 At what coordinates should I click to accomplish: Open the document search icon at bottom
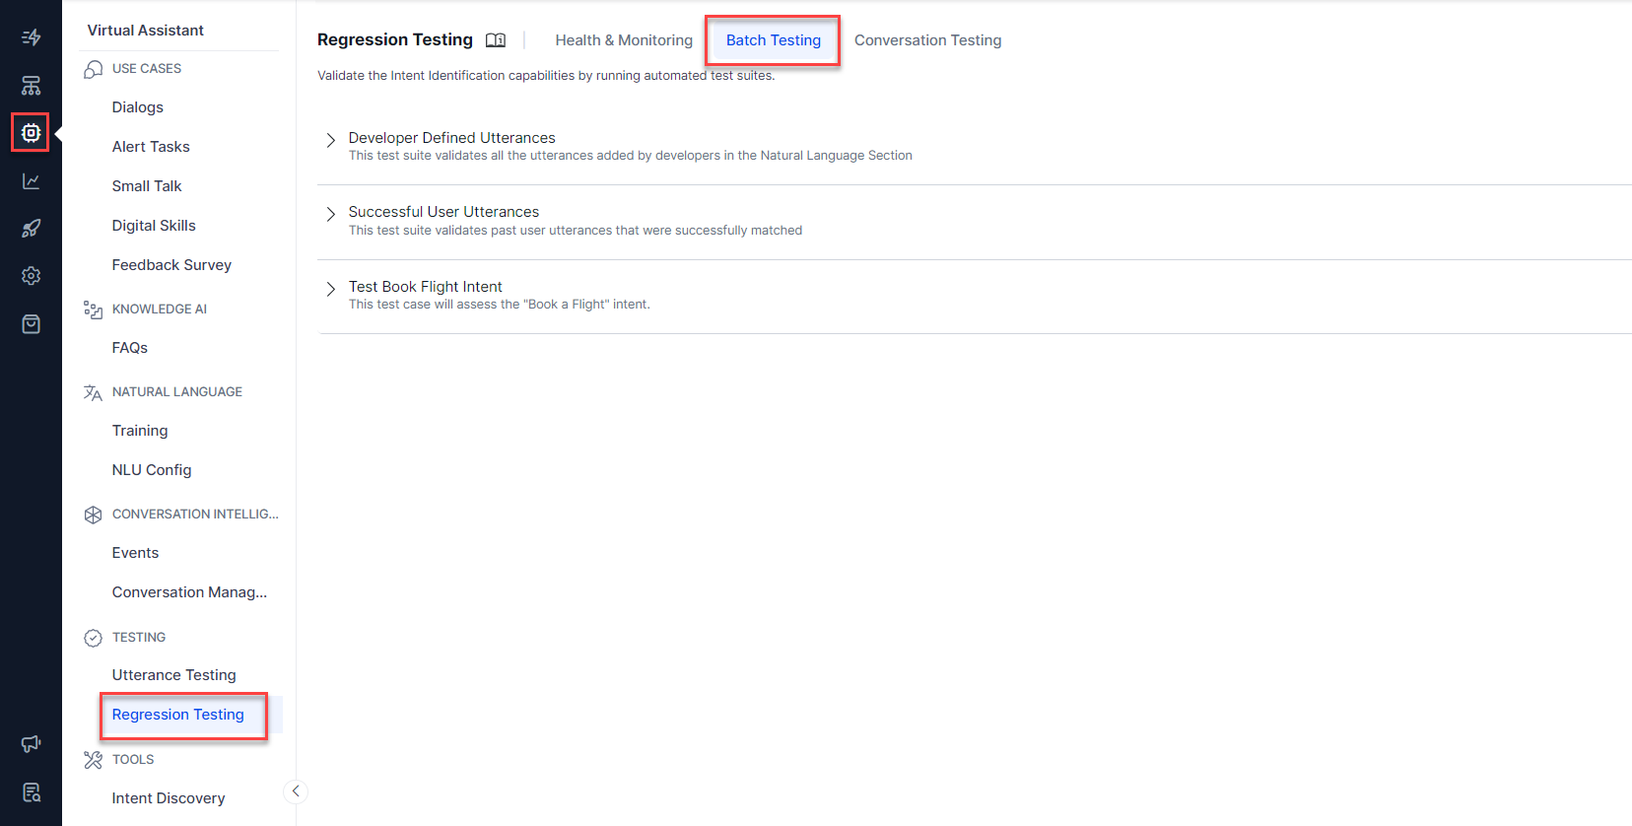(31, 792)
